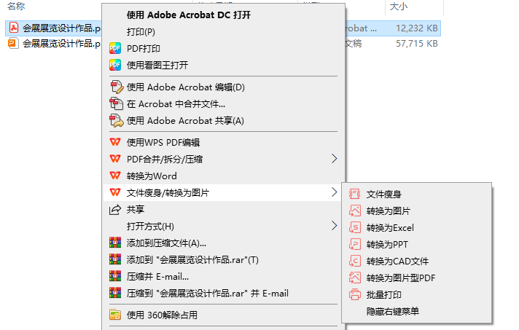Select the 会展展览设计作品 presentation file row
The height and width of the screenshot is (330, 519).
55,43
